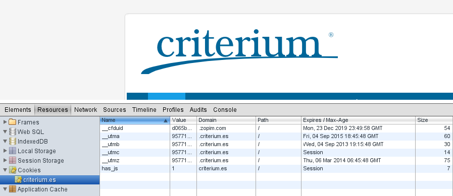Click the criterium logo on page
Image resolution: width=453 pixels, height=196 pixels.
click(239, 51)
